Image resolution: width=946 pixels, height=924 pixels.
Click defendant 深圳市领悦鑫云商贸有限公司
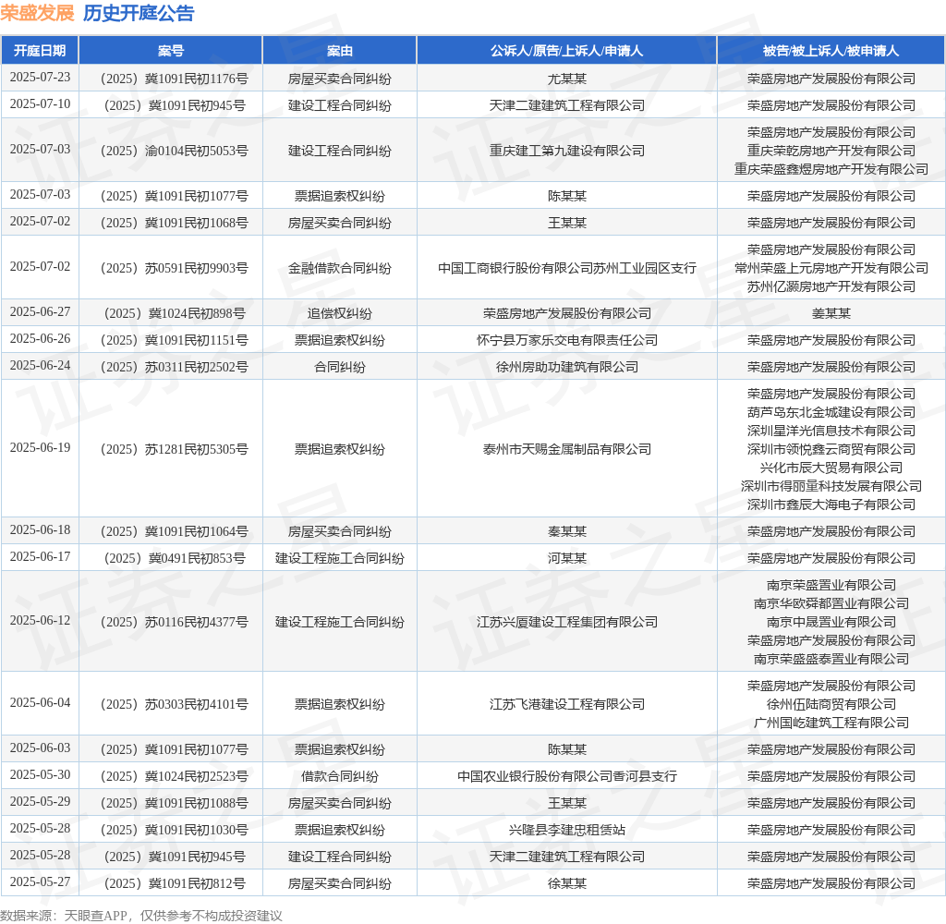(831, 449)
